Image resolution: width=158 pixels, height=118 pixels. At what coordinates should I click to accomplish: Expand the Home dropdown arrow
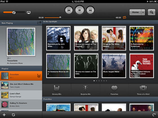[143, 12]
